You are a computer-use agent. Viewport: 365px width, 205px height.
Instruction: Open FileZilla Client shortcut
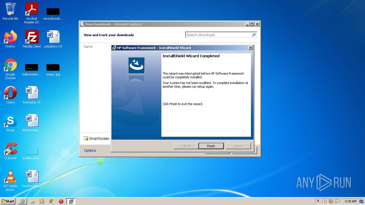click(x=32, y=39)
